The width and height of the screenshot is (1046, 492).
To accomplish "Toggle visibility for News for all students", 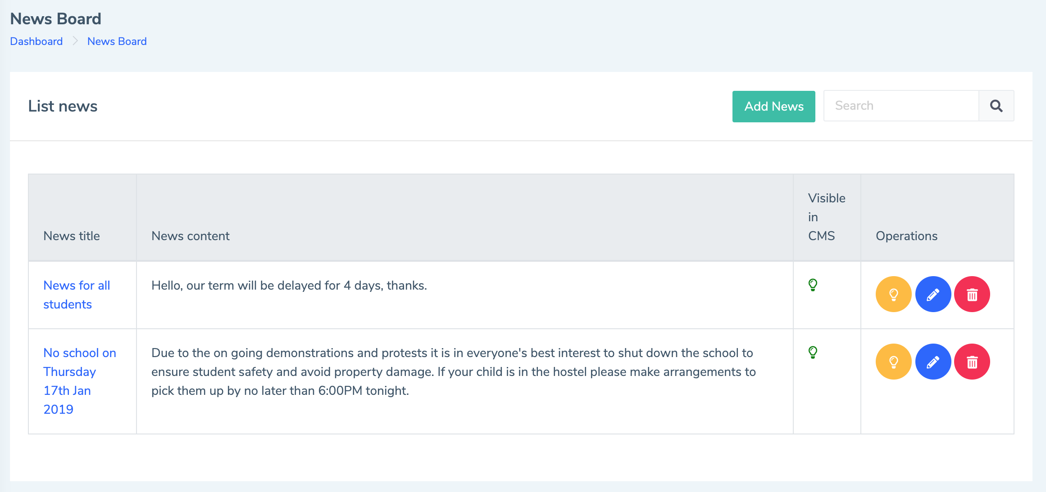I will click(x=893, y=294).
